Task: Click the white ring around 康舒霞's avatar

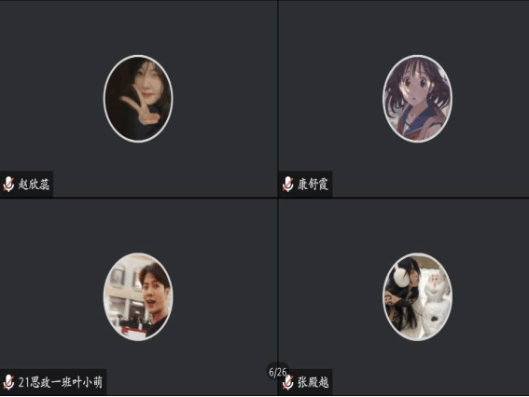Action: click(x=417, y=56)
